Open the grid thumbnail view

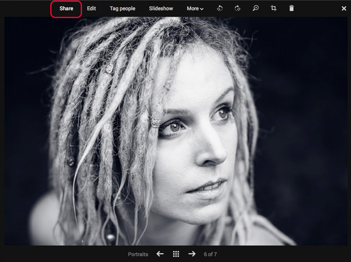tap(176, 254)
